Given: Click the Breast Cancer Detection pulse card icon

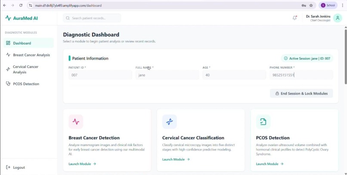Looking at the screenshot, I should [76, 122].
